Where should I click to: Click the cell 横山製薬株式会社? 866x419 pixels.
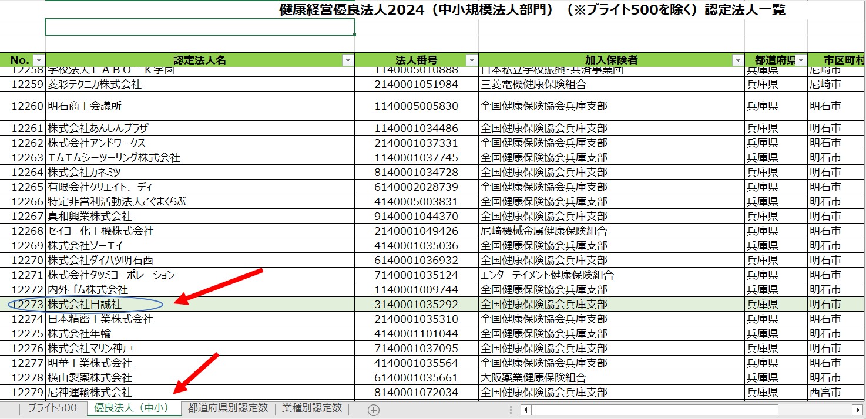[x=200, y=378]
